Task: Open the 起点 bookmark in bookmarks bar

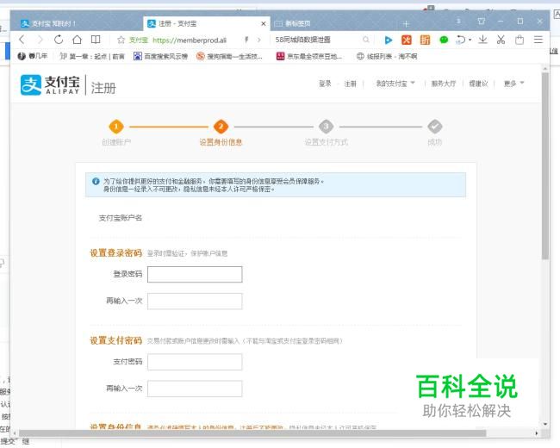Action: 92,56
